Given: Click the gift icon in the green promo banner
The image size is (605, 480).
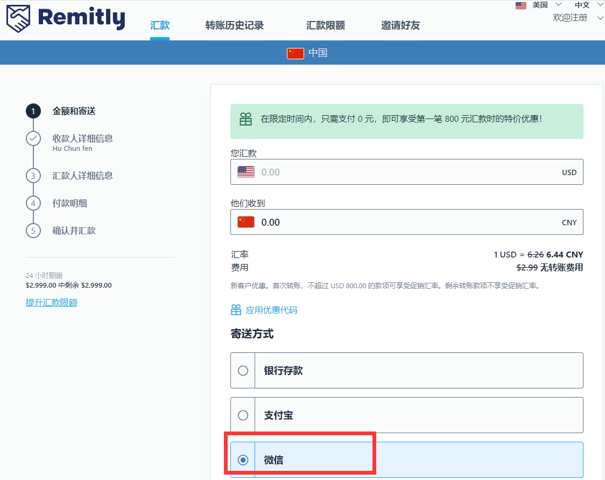Looking at the screenshot, I should point(246,119).
